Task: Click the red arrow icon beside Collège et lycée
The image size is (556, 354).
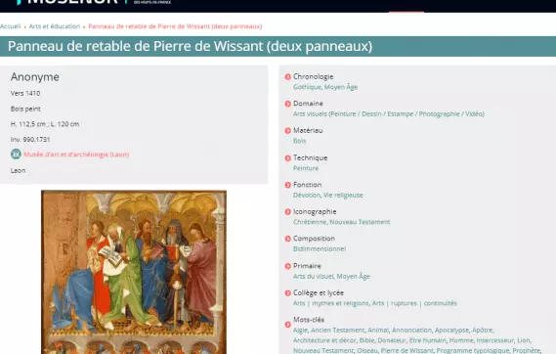Action: [287, 293]
